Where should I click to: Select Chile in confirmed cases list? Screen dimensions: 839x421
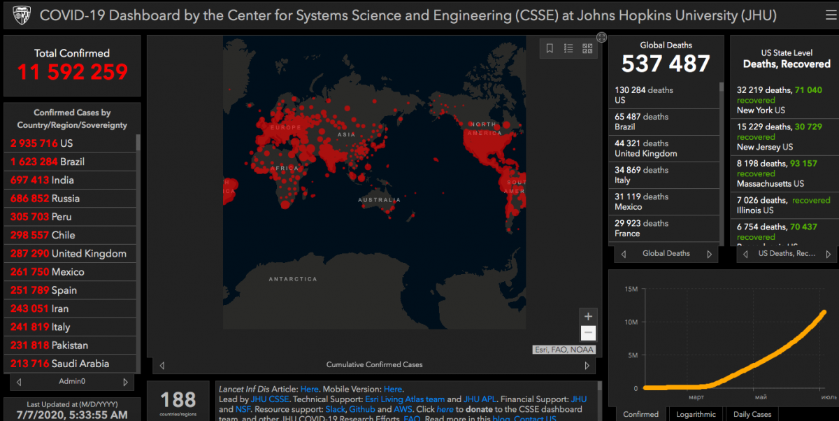pos(70,235)
